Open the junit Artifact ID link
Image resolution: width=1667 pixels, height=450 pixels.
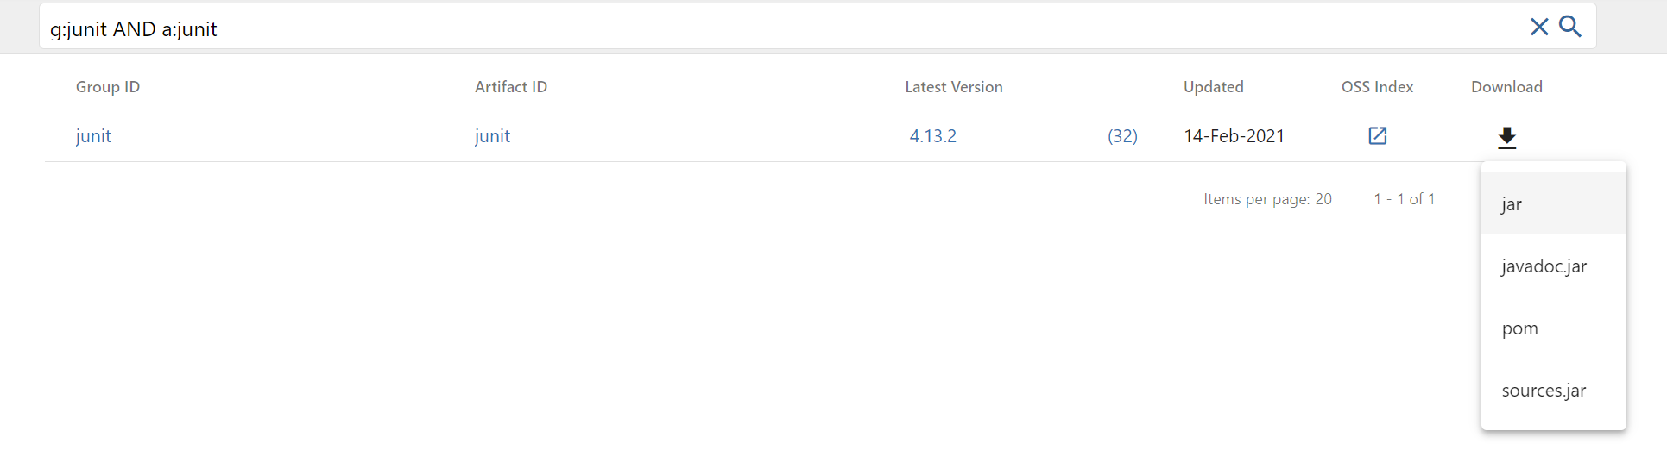tap(492, 136)
